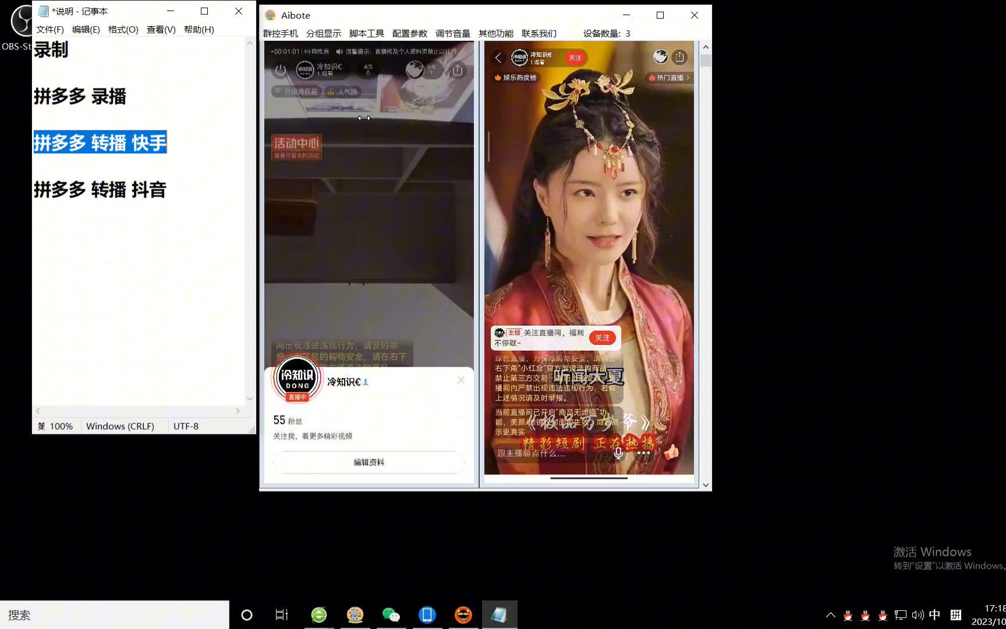Switch the 中 input method indicator
The height and width of the screenshot is (629, 1006).
[x=935, y=614]
